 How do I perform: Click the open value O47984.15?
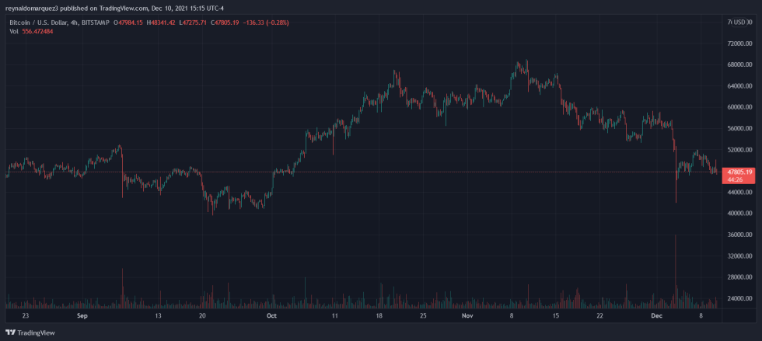pos(128,23)
